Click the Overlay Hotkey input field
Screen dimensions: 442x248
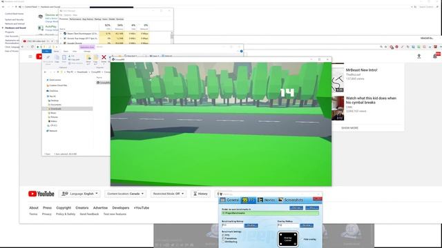click(288, 225)
